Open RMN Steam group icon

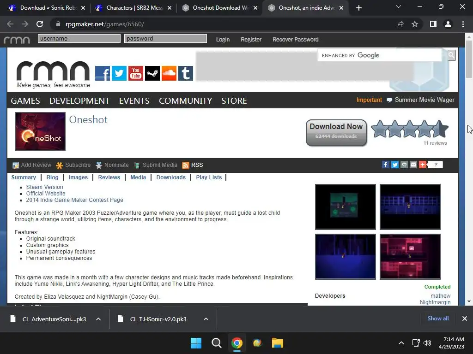click(152, 73)
